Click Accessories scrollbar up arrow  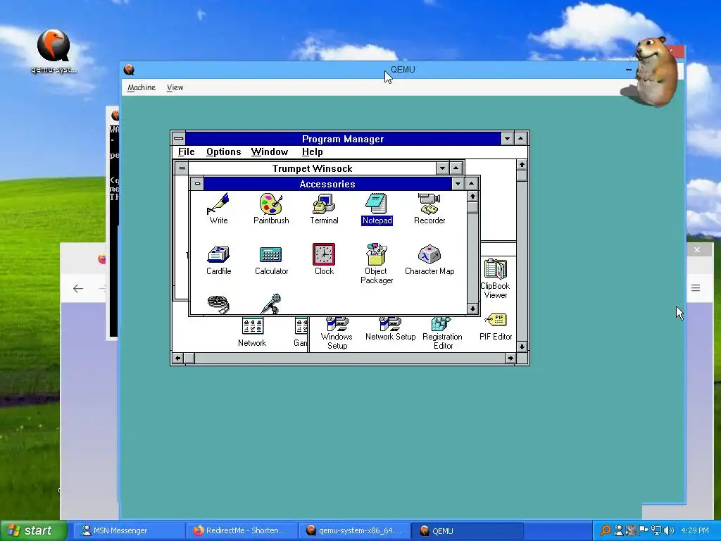472,197
